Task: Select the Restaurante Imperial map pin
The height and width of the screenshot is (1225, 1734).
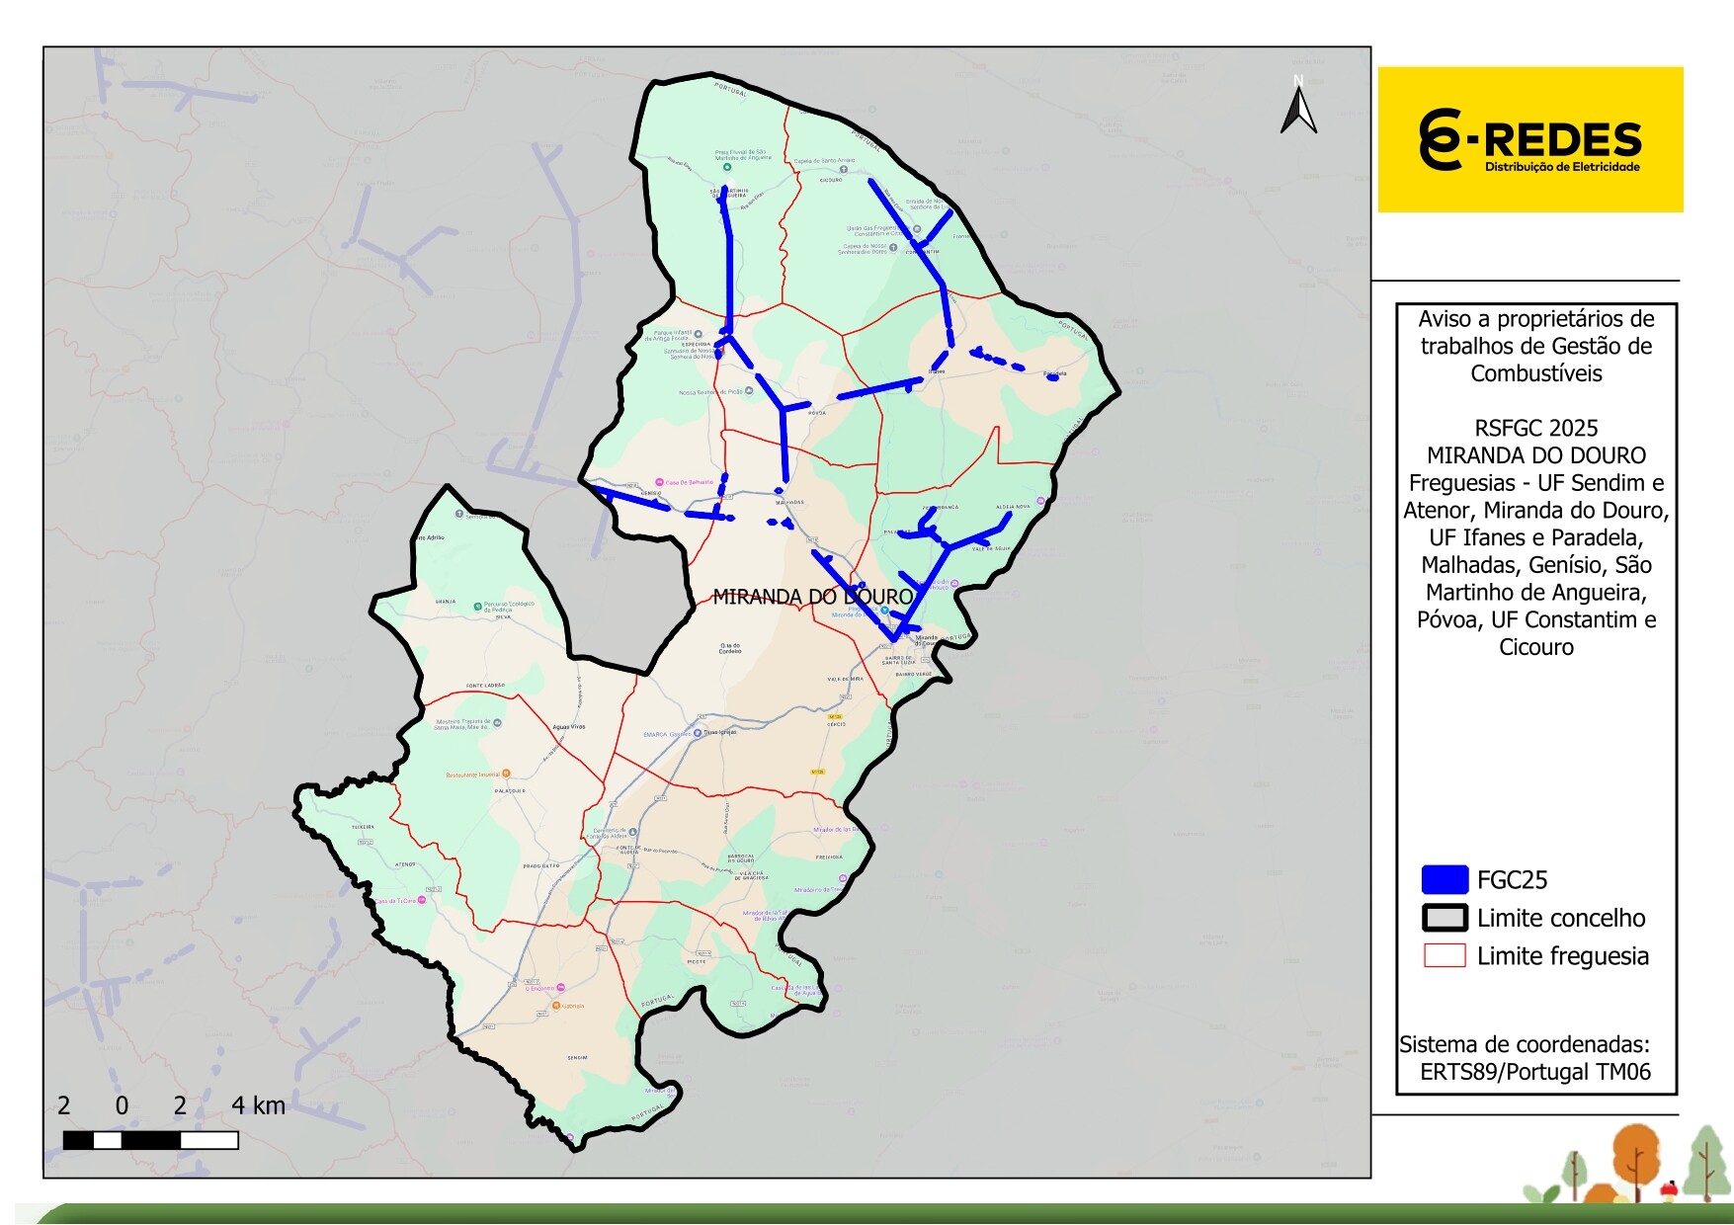Action: (x=506, y=774)
